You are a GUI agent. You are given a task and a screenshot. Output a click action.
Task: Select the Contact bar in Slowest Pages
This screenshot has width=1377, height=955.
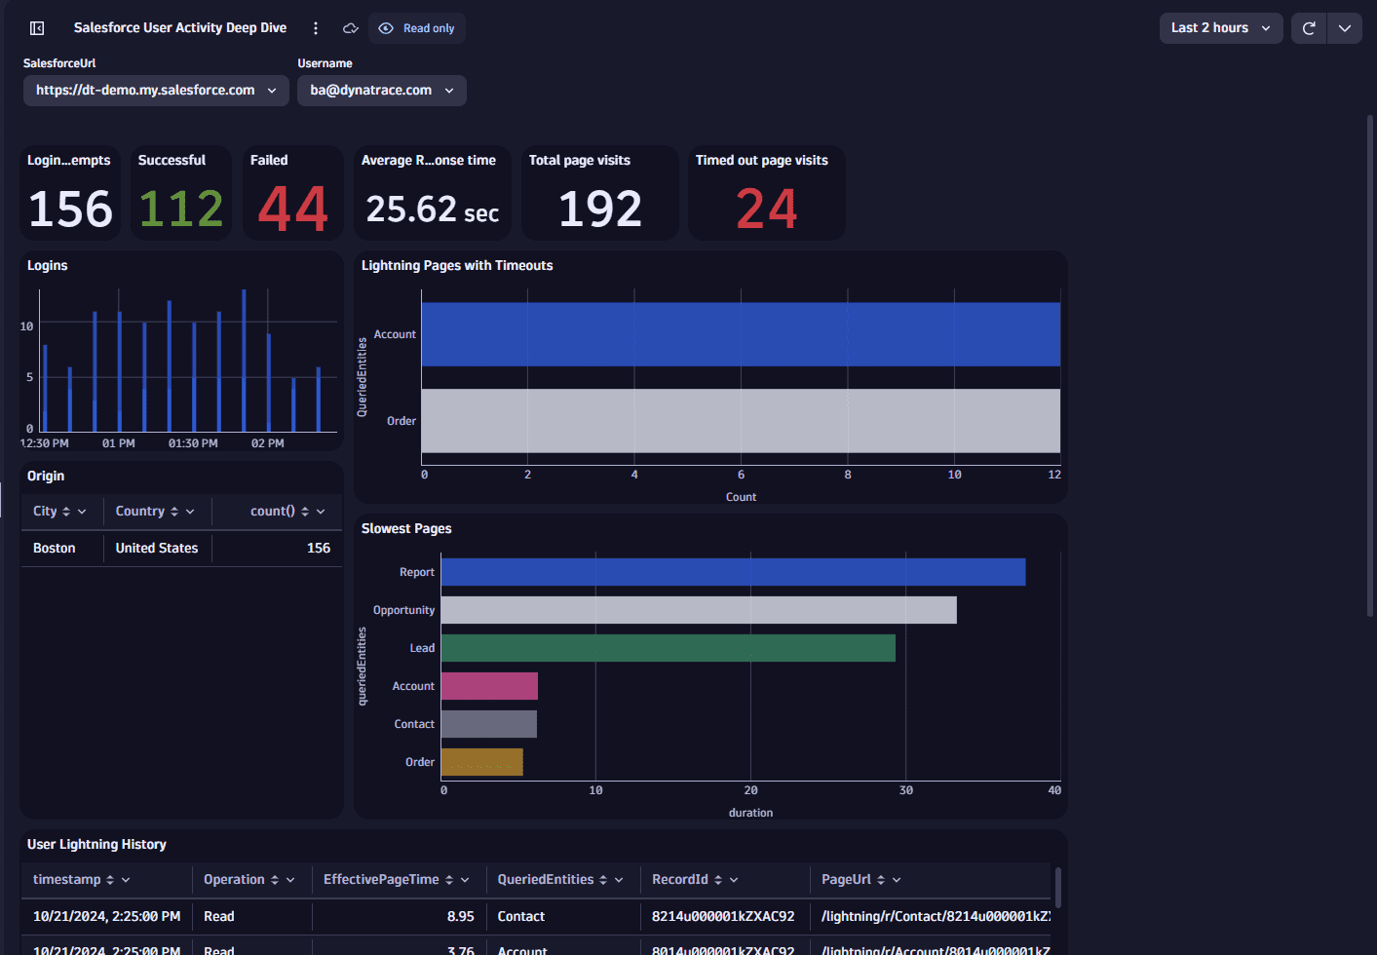pos(489,724)
